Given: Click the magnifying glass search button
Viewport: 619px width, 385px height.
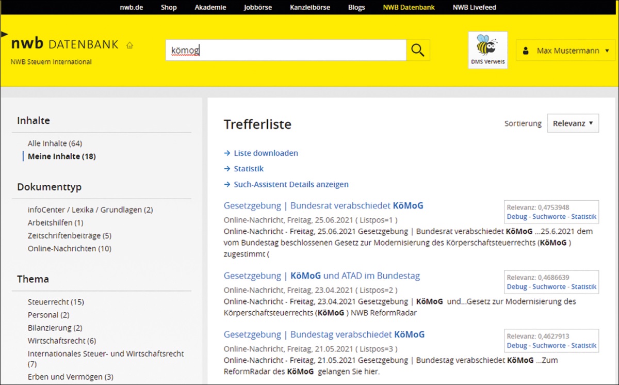Looking at the screenshot, I should click(x=418, y=51).
